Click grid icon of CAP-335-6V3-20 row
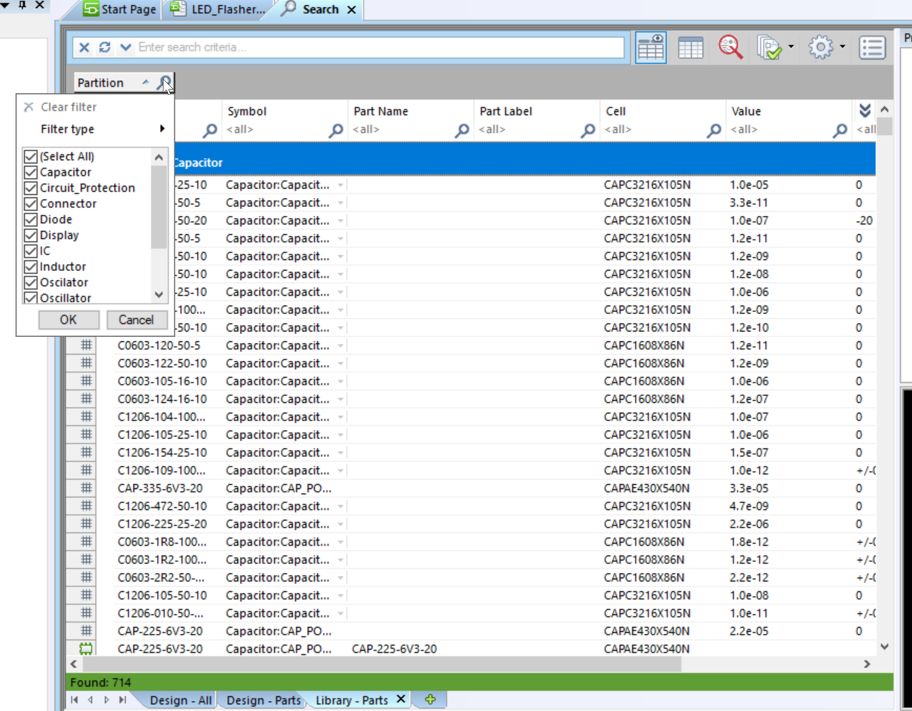 tap(86, 488)
